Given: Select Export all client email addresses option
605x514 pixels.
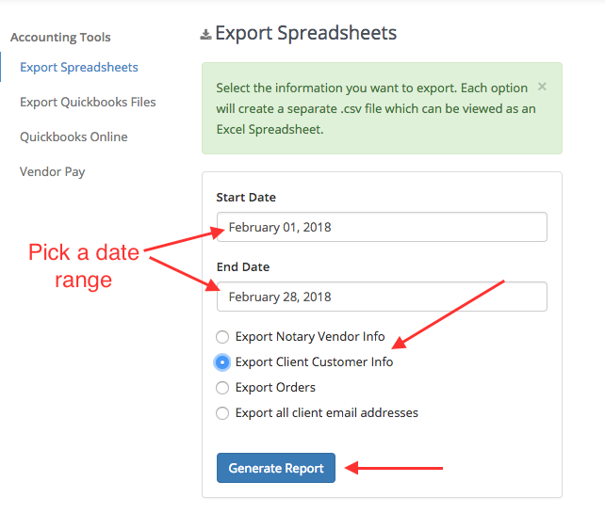Looking at the screenshot, I should click(x=222, y=413).
